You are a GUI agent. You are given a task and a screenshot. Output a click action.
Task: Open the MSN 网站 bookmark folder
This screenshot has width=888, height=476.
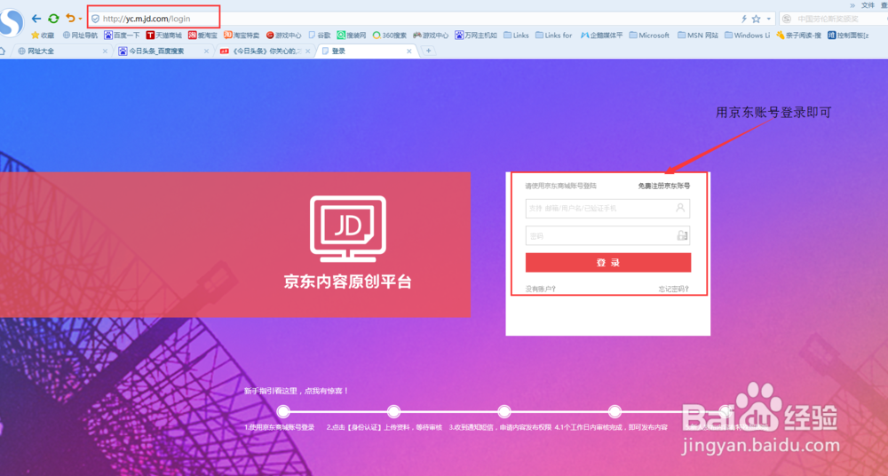tap(698, 36)
